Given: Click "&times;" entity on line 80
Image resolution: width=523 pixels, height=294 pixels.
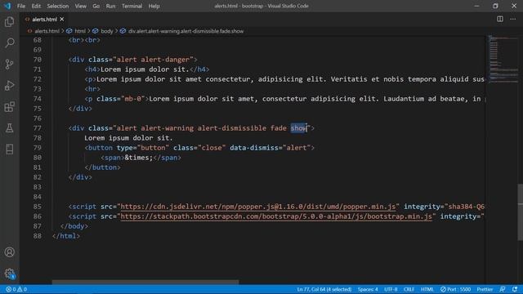Looking at the screenshot, I should (x=139, y=158).
